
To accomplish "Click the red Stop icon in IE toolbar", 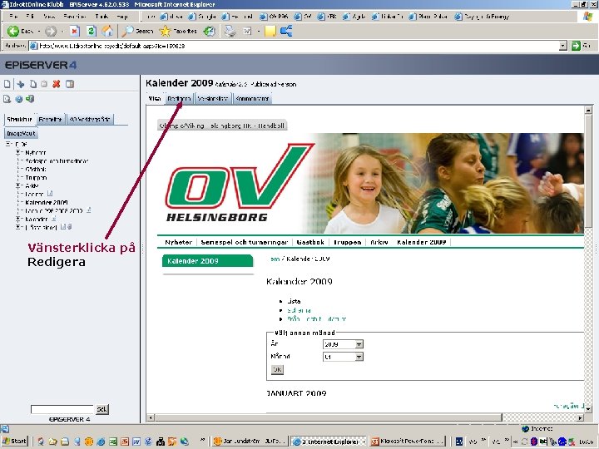I will (x=75, y=31).
